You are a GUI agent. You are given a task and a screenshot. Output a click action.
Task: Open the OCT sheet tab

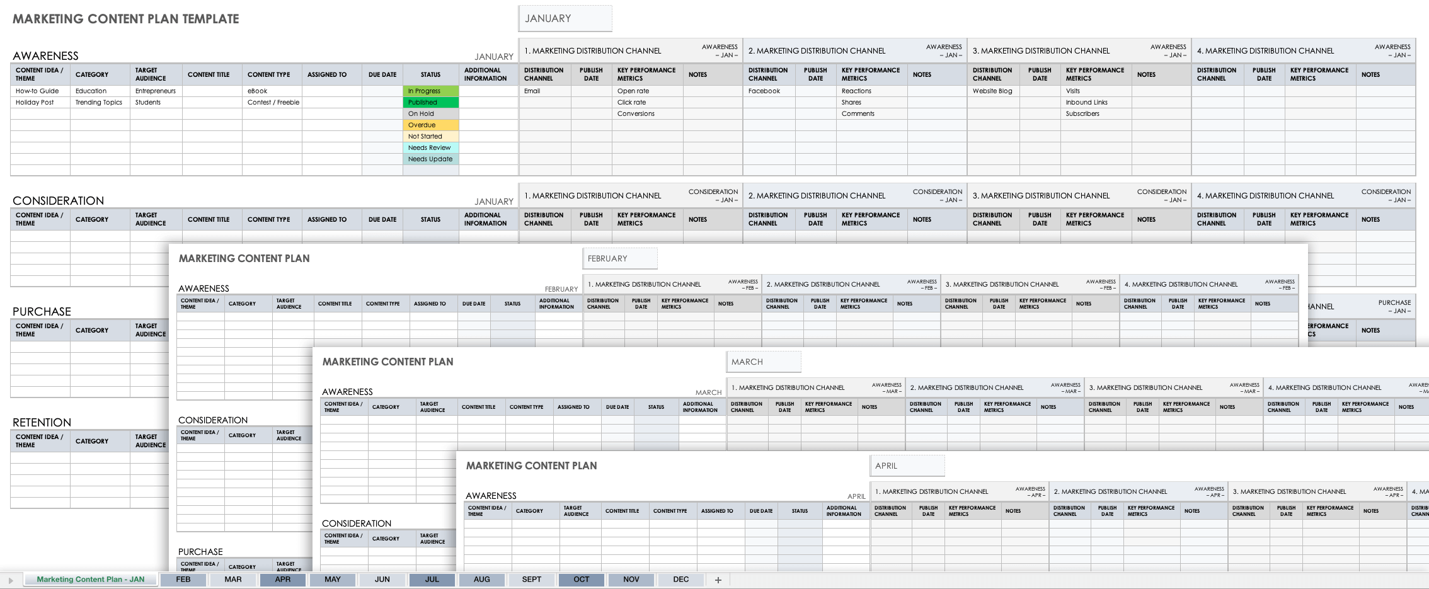pos(582,580)
